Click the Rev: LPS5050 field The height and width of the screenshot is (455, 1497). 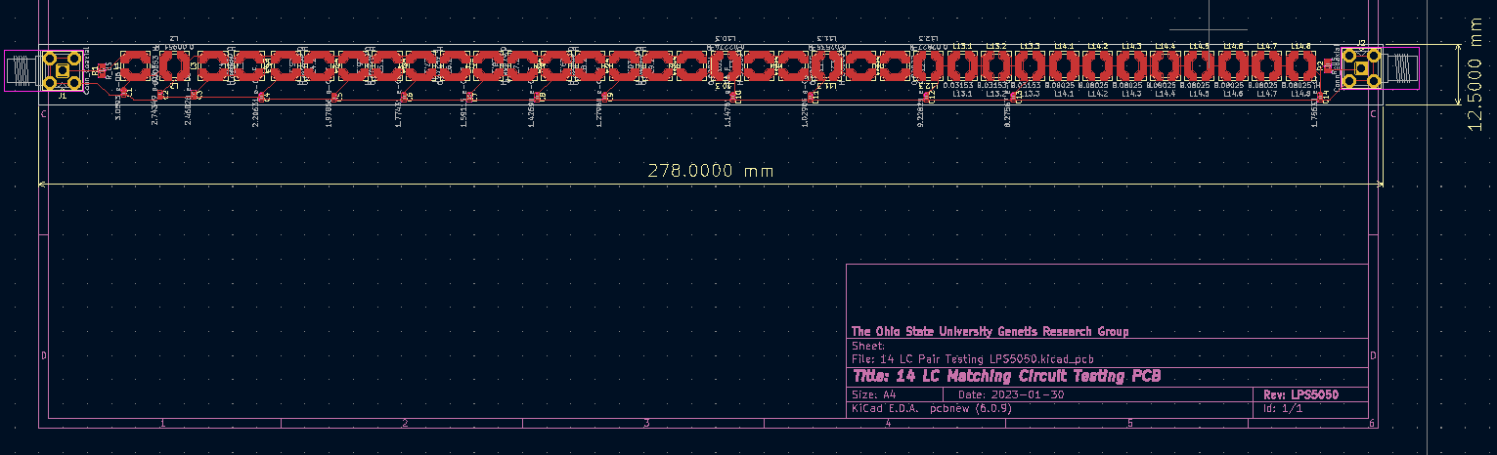pos(1300,394)
